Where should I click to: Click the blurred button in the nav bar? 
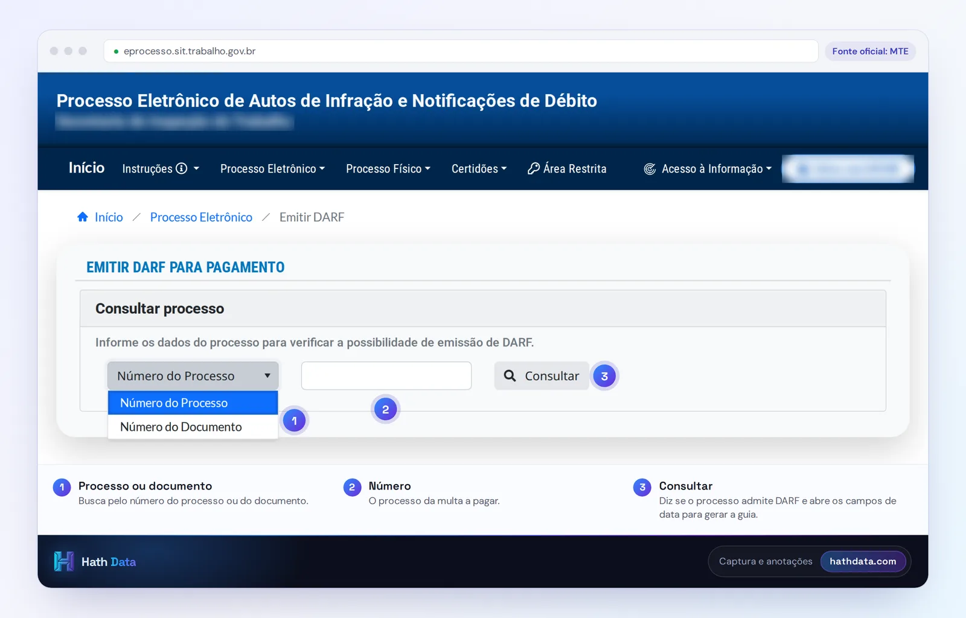848,169
